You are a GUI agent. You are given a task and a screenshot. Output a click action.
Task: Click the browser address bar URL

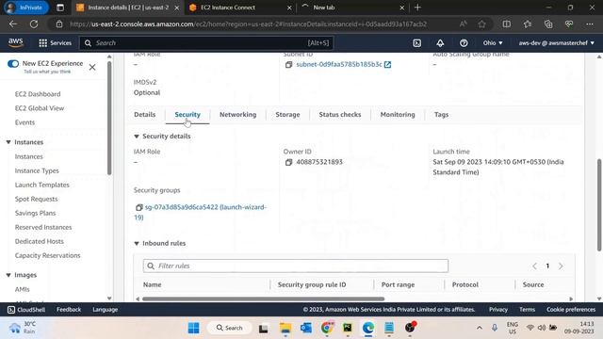[249, 24]
